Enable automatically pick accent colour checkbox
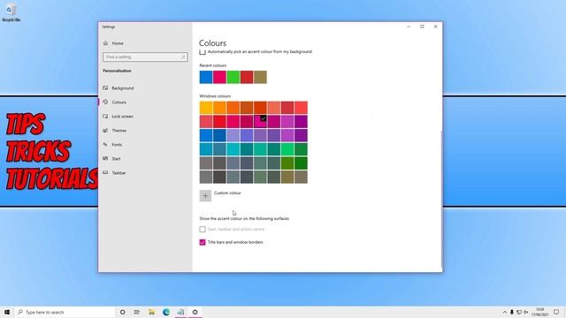This screenshot has height=318, width=566. tap(203, 52)
